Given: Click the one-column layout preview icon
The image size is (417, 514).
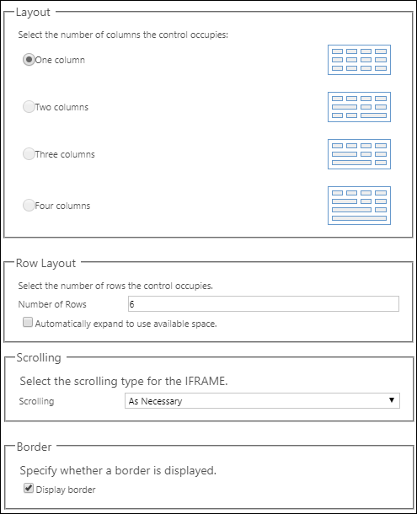Looking at the screenshot, I should (x=359, y=60).
